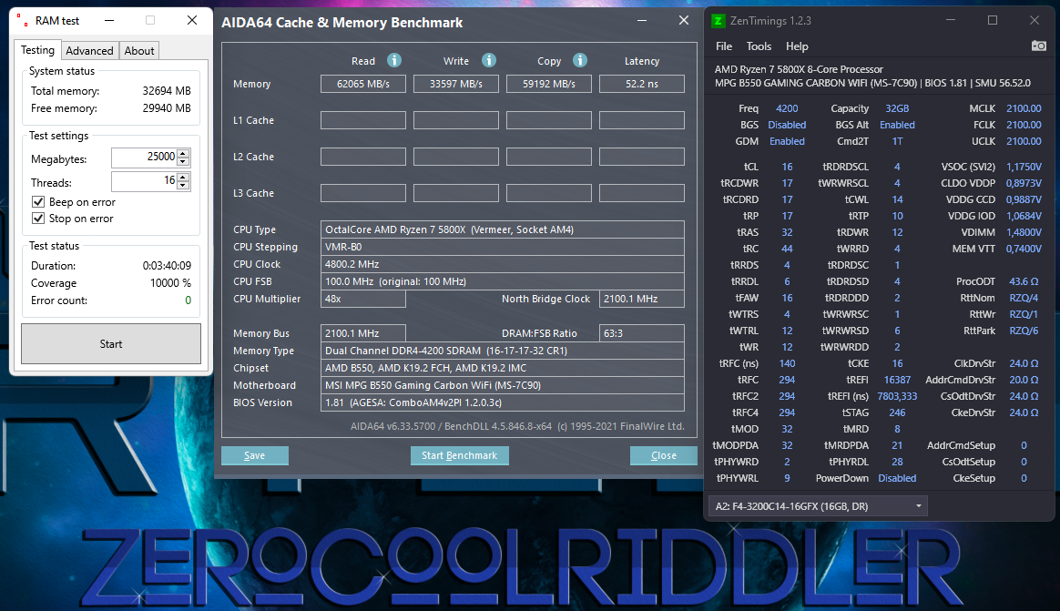Click the empty L3 Cache Latency field
Viewport: 1060px width, 611px height.
click(641, 193)
